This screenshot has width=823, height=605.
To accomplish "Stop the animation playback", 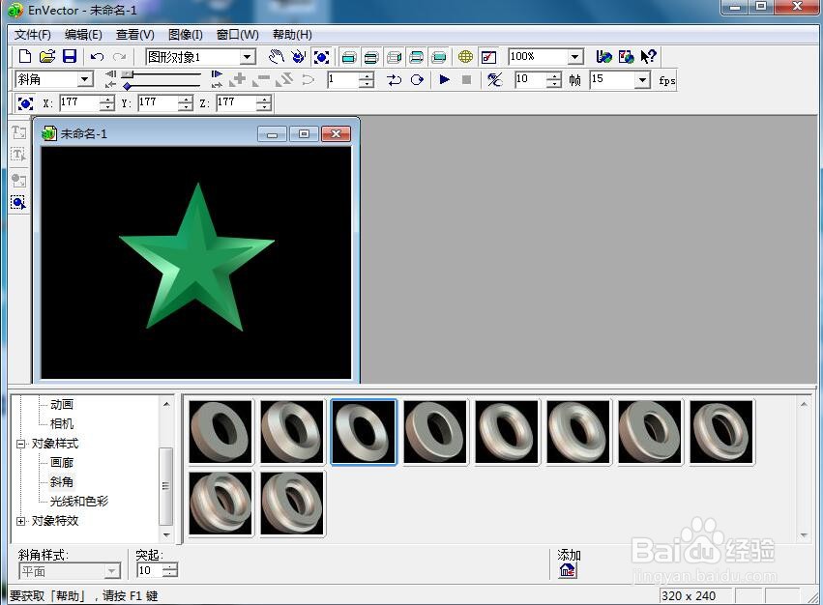I will 466,80.
